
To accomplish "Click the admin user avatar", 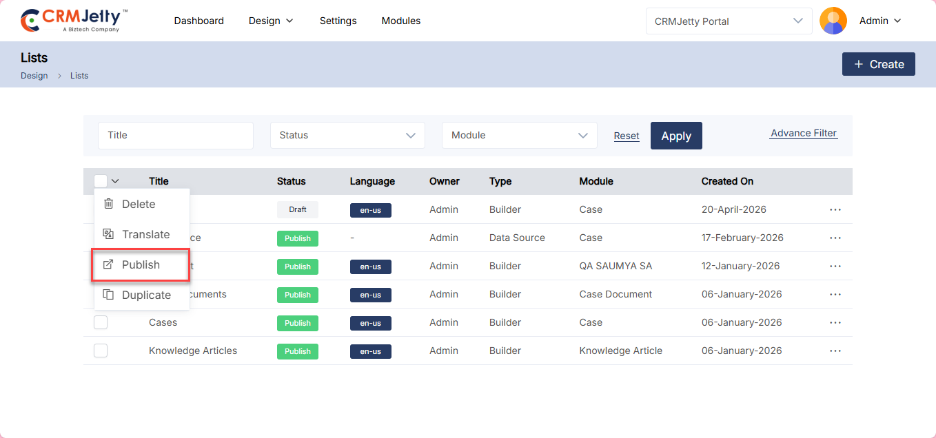I will [833, 21].
